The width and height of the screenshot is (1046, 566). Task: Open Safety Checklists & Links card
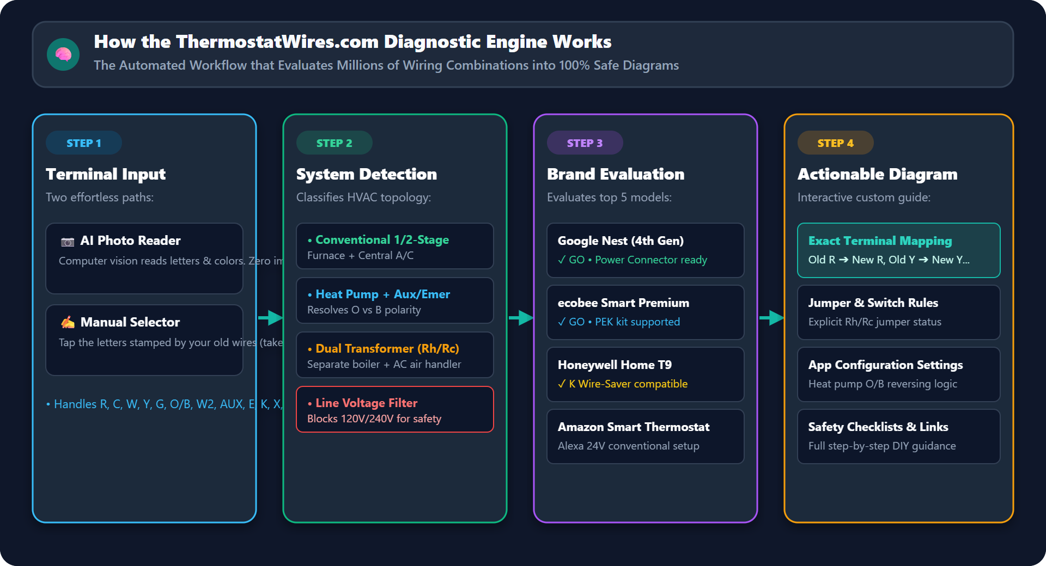coord(899,436)
